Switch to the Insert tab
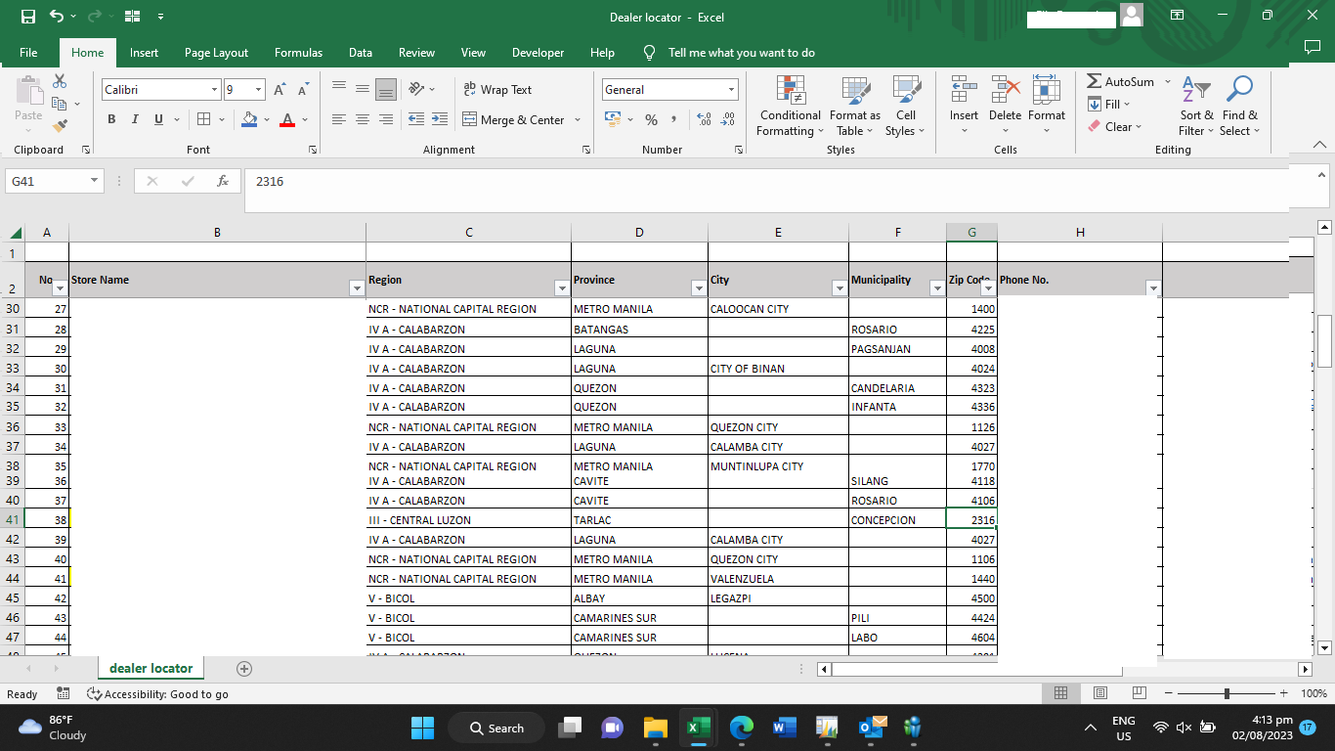The width and height of the screenshot is (1335, 751). pyautogui.click(x=144, y=53)
